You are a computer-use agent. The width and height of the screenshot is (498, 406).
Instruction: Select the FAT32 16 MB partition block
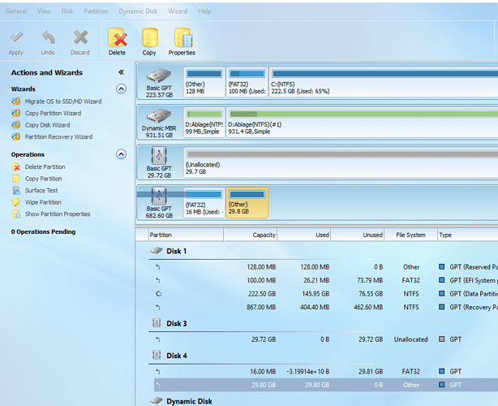click(x=204, y=203)
